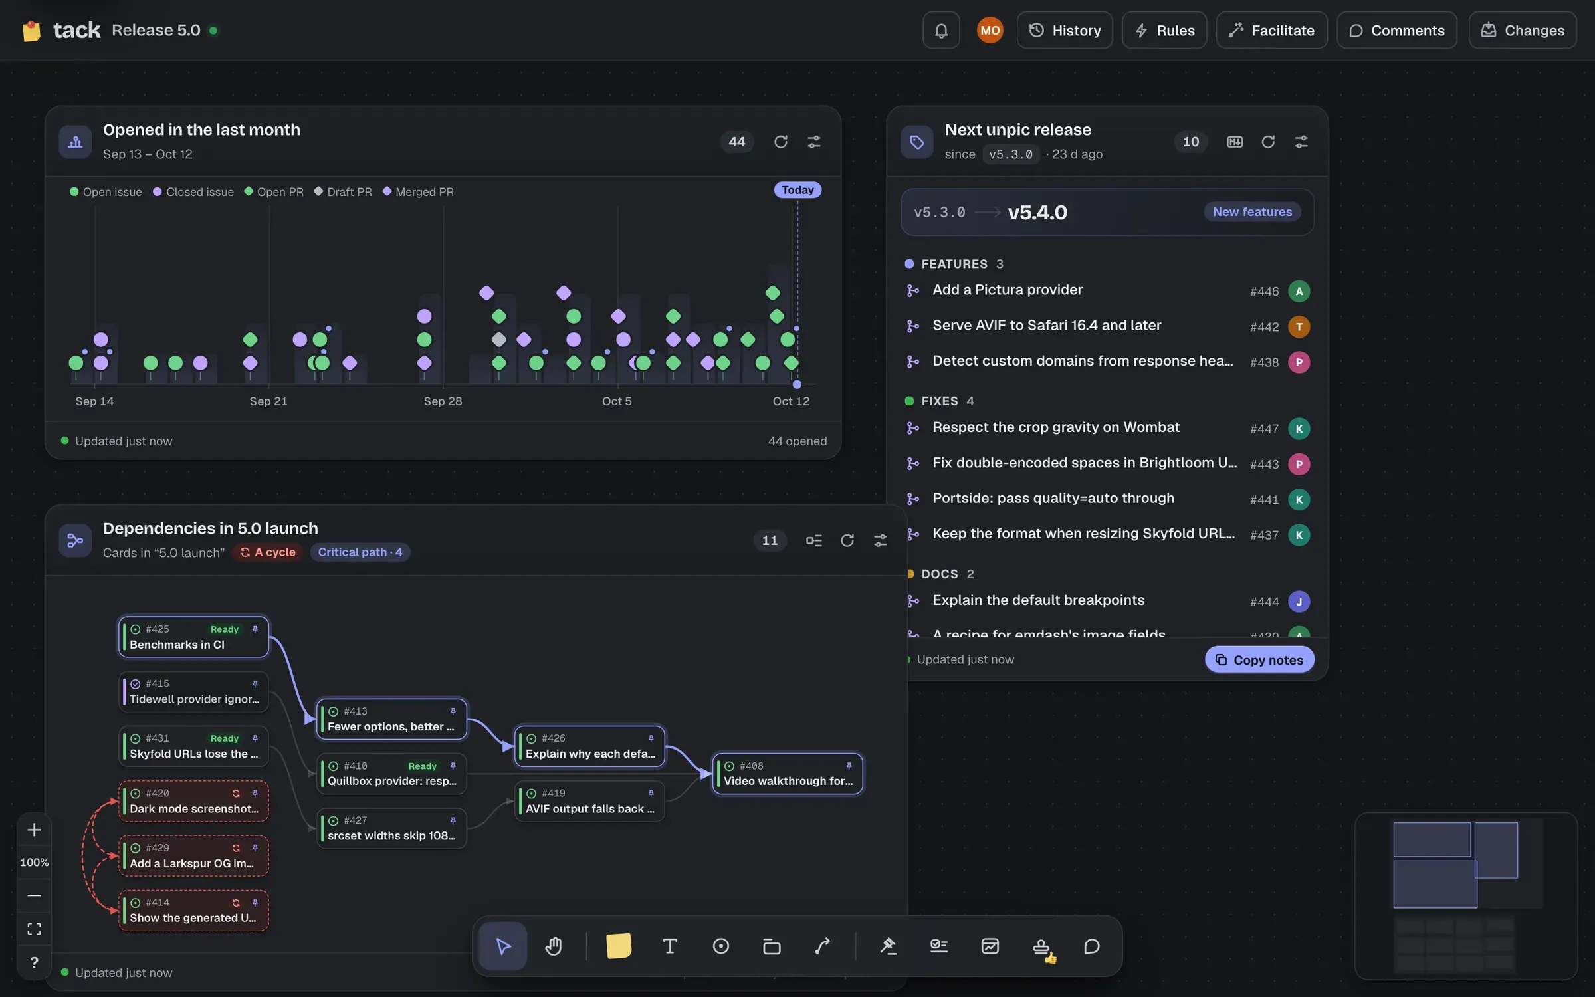
Task: Fit board to screen icon
Action: click(35, 929)
